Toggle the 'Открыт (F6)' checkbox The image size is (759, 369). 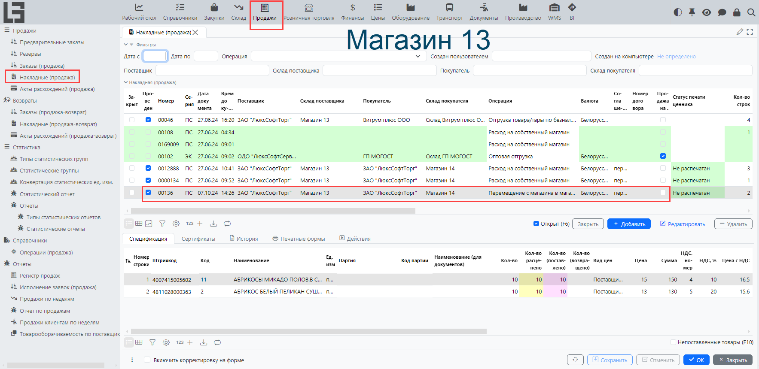[x=536, y=224]
